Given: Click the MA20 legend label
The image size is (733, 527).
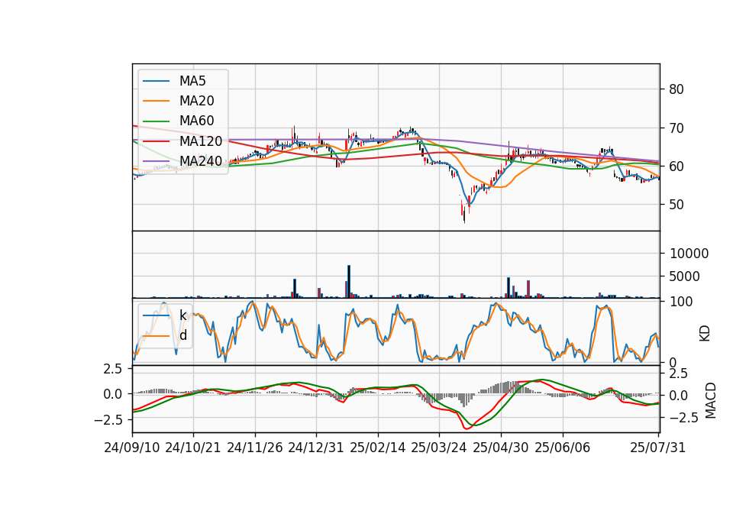Looking at the screenshot, I should click(x=196, y=101).
